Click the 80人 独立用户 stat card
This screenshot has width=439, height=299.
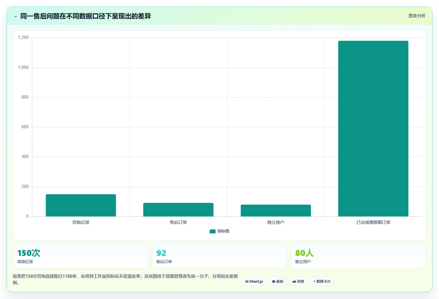[x=358, y=256]
